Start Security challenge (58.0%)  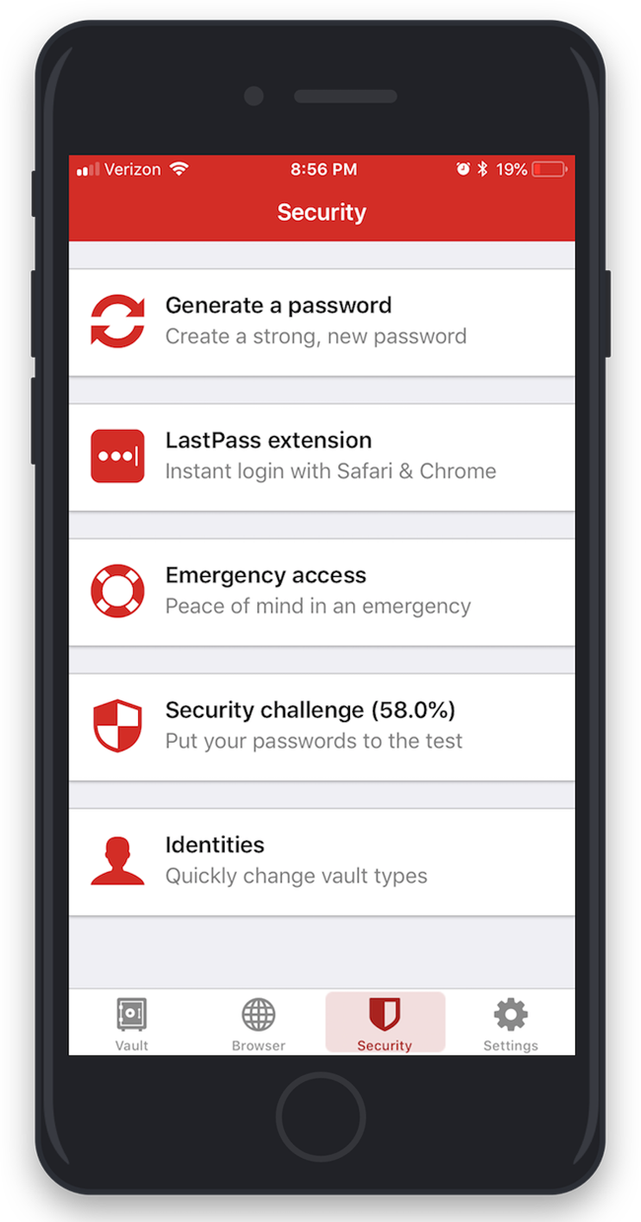point(321,727)
